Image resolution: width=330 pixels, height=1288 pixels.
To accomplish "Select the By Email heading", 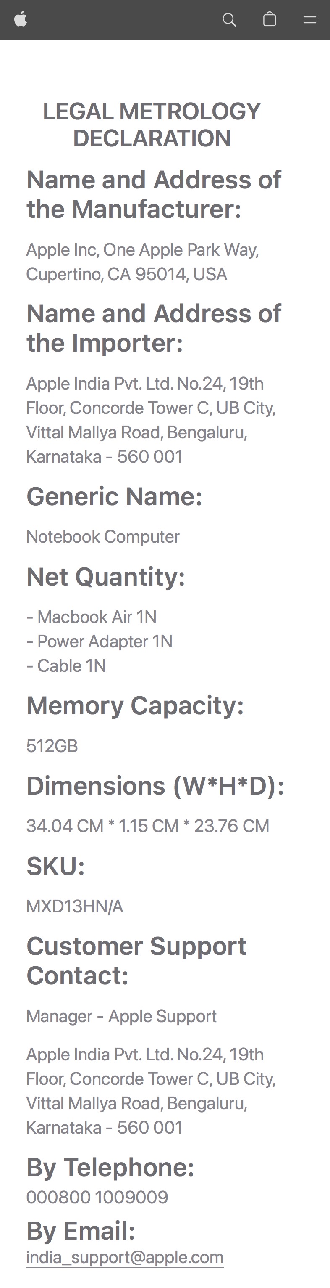I will [x=81, y=1230].
